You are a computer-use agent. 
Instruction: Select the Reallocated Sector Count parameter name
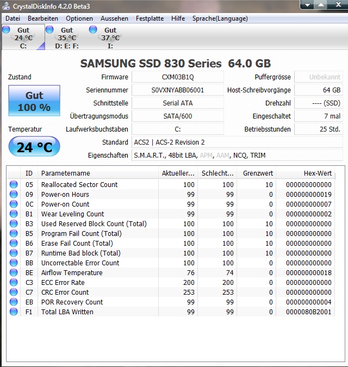79,184
